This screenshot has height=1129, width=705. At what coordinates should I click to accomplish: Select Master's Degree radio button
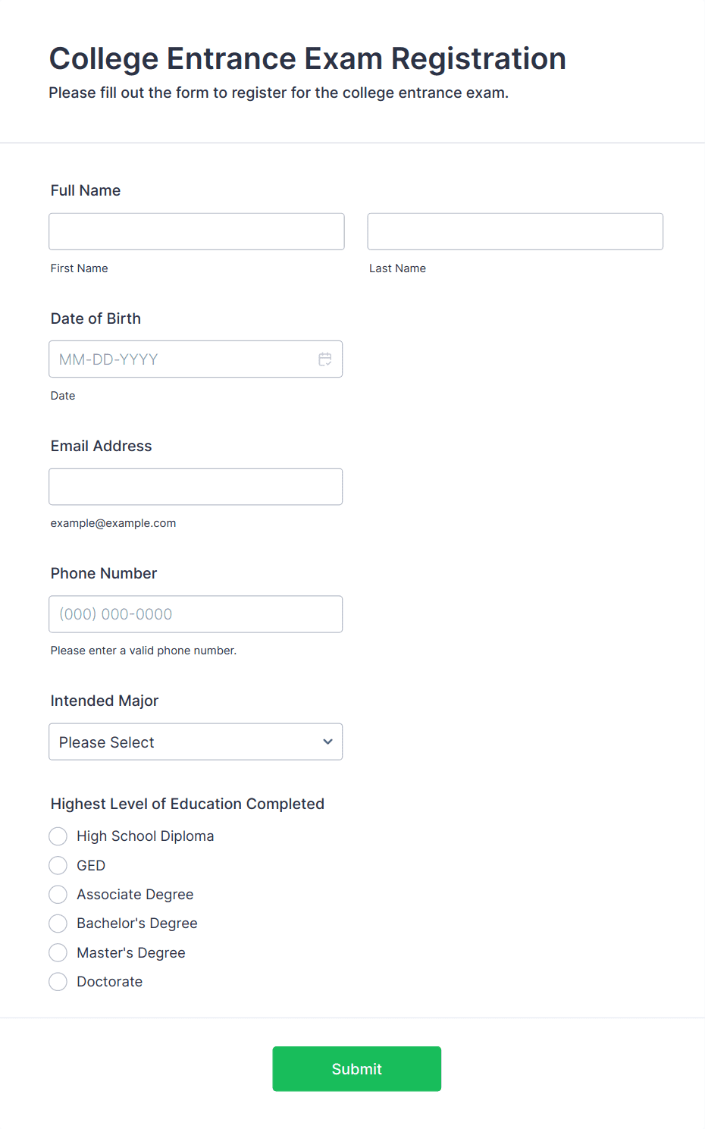58,952
